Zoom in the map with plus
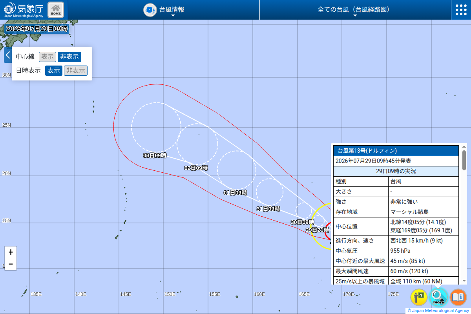 click(x=11, y=252)
